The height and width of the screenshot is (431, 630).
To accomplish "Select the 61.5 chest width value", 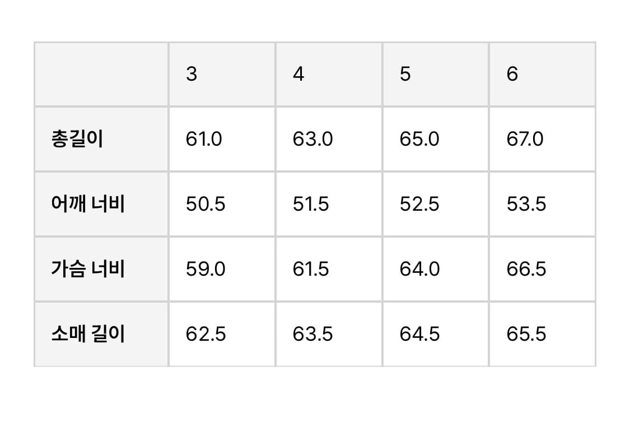I will [311, 269].
